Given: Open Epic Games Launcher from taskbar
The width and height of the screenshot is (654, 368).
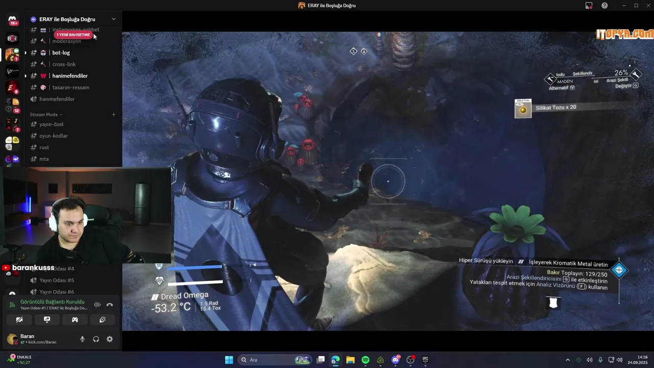Looking at the screenshot, I should (x=425, y=360).
